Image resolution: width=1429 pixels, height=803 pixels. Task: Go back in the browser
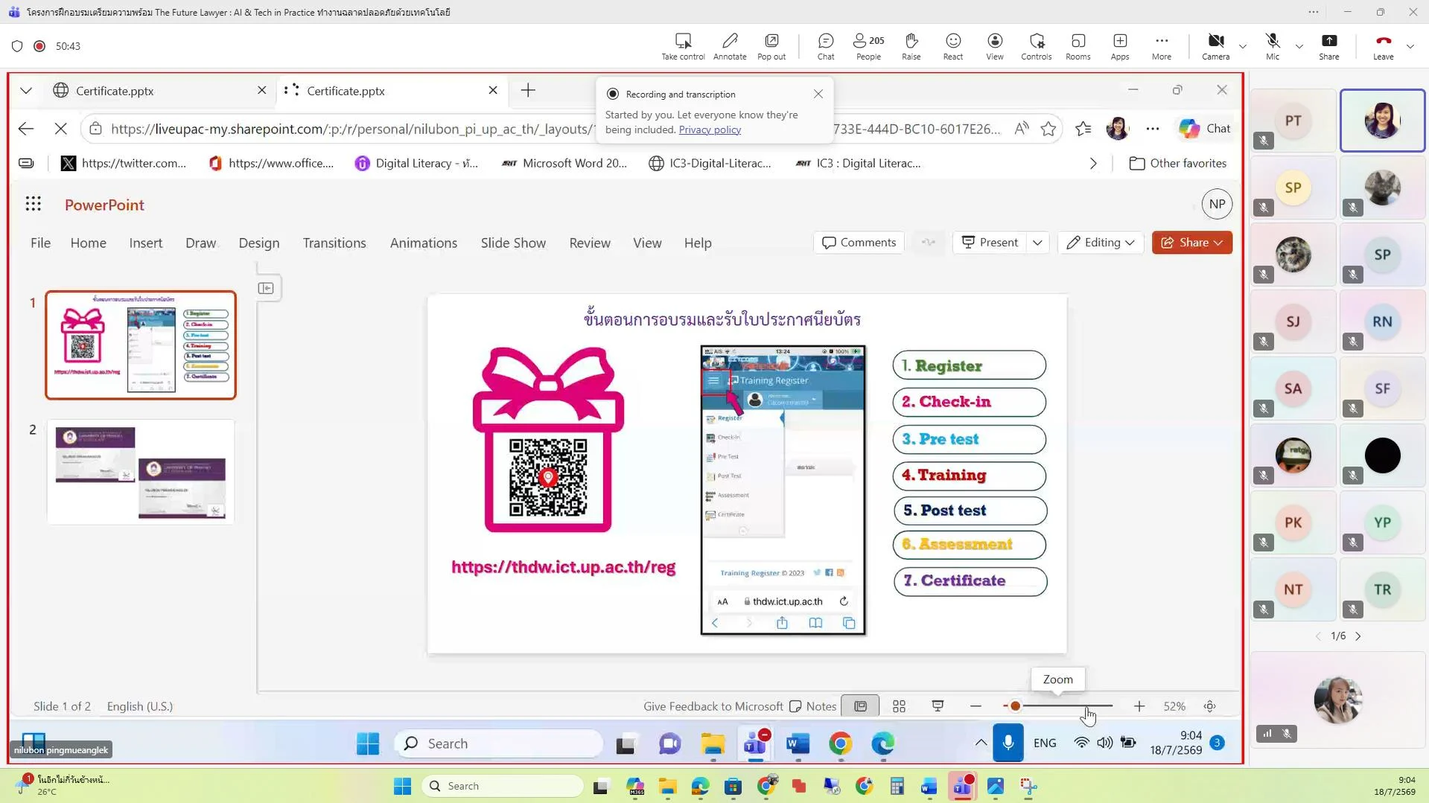[26, 129]
